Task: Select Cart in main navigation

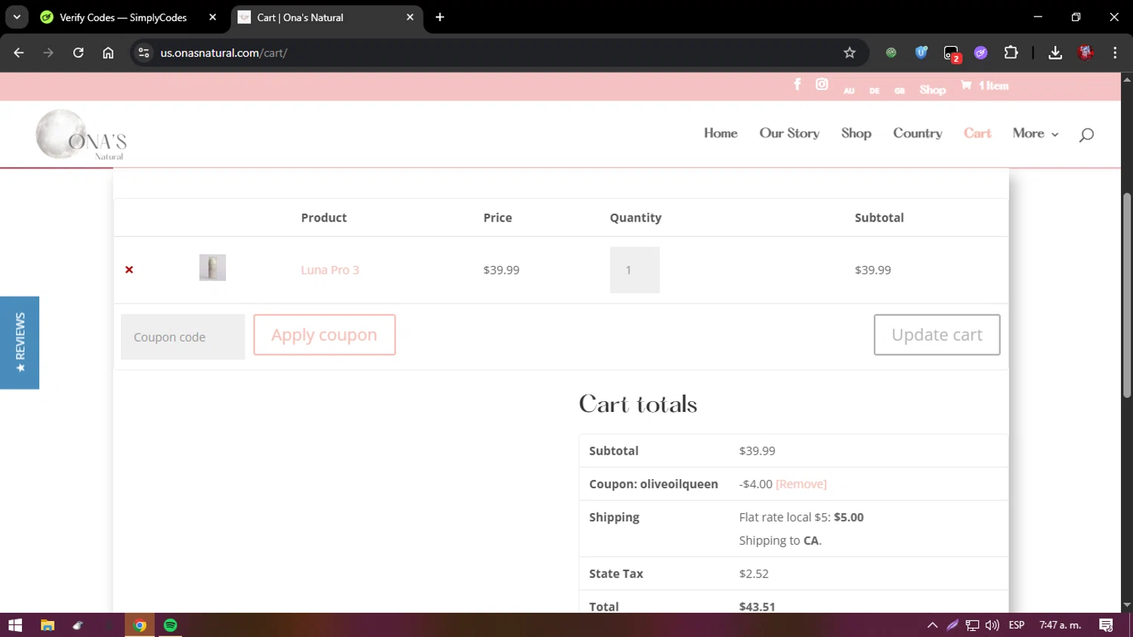Action: [977, 133]
